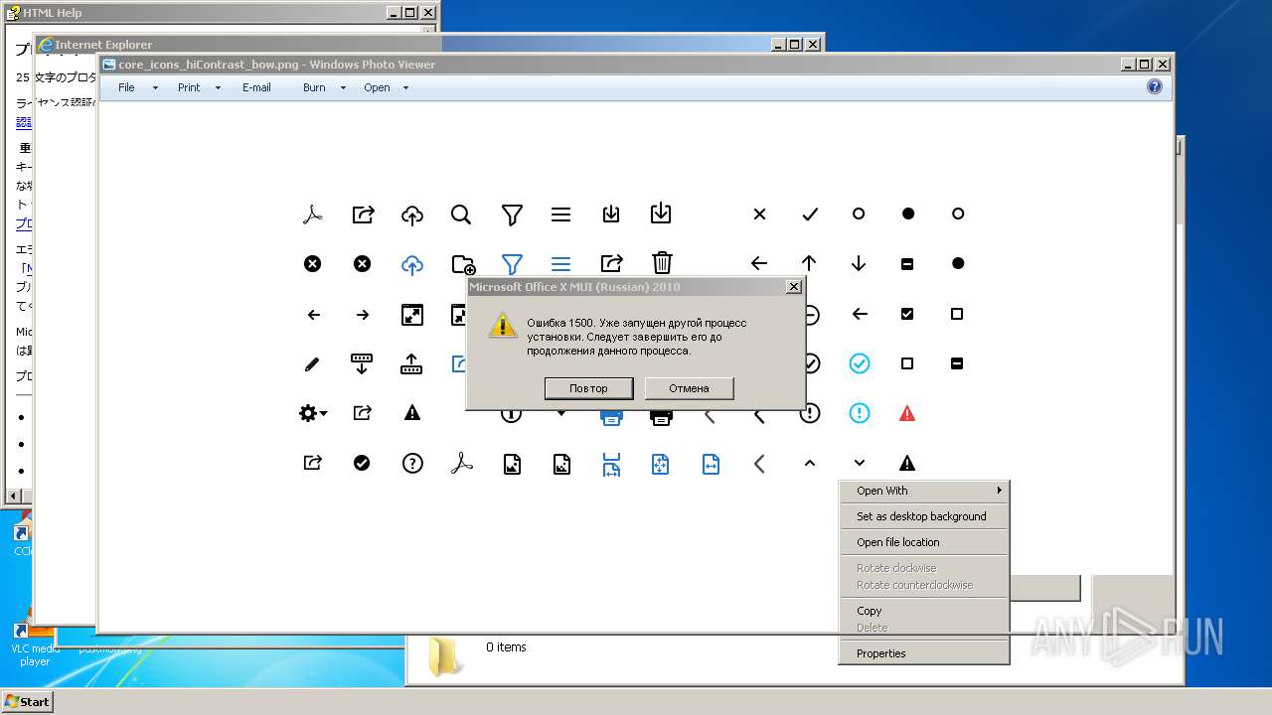The image size is (1272, 715).
Task: Open the Print menu in Photo Viewer
Action: click(189, 87)
